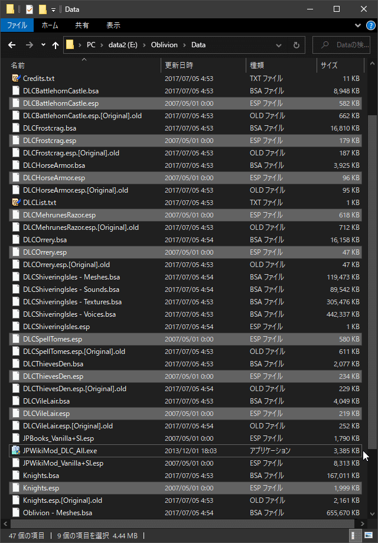
Task: Select the DLCSpellTomes.esp file
Action: pyautogui.click(x=185, y=339)
